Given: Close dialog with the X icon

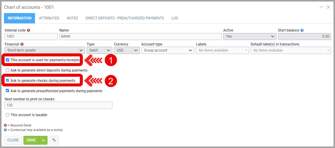Looking at the screenshot, I should click(328, 7).
